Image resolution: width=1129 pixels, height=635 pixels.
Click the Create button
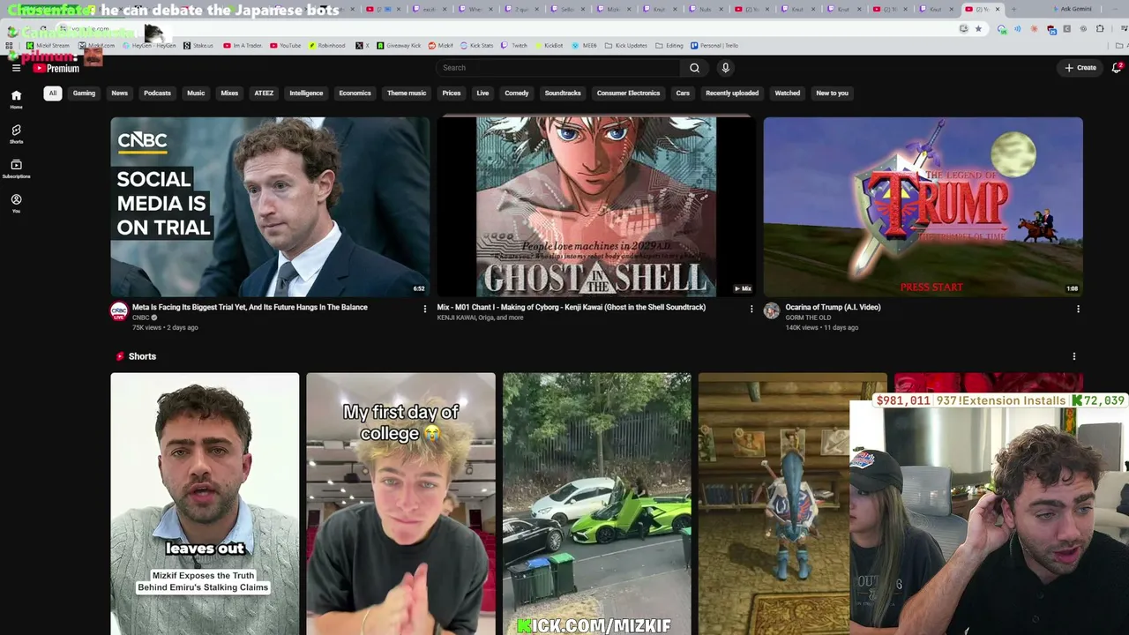1080,68
